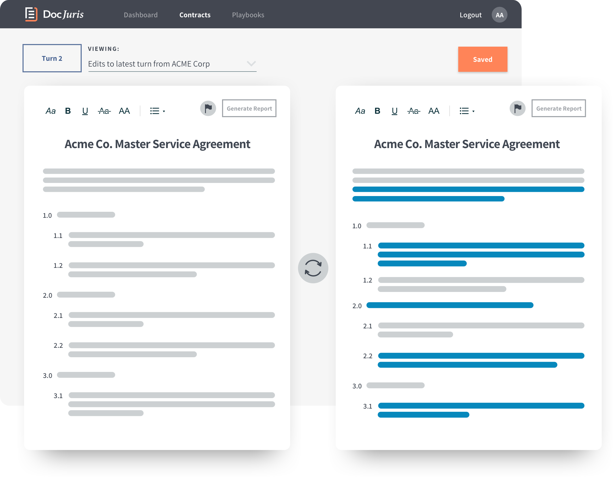Click section 1.0 heading in left document
Screen dimensions: 613x477
(x=79, y=215)
